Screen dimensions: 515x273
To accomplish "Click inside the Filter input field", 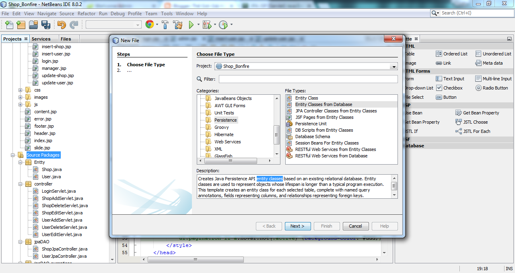I will (x=308, y=79).
